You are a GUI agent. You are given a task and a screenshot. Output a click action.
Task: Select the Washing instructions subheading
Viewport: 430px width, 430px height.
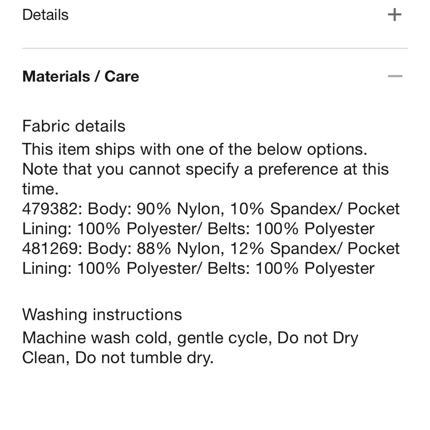(x=102, y=314)
